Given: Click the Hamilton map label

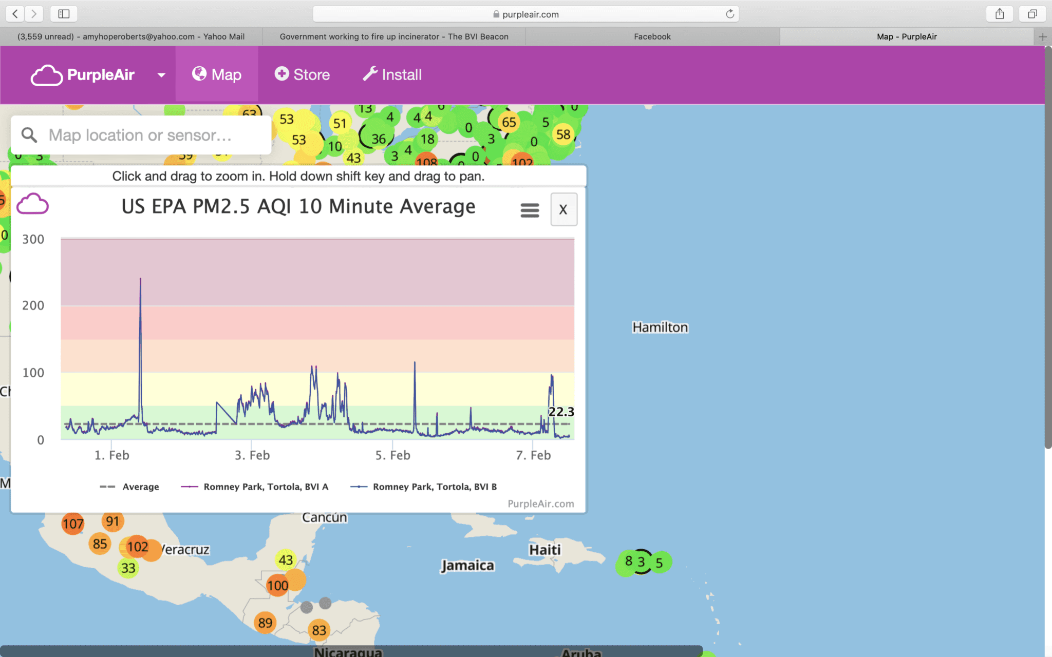Looking at the screenshot, I should (x=660, y=327).
